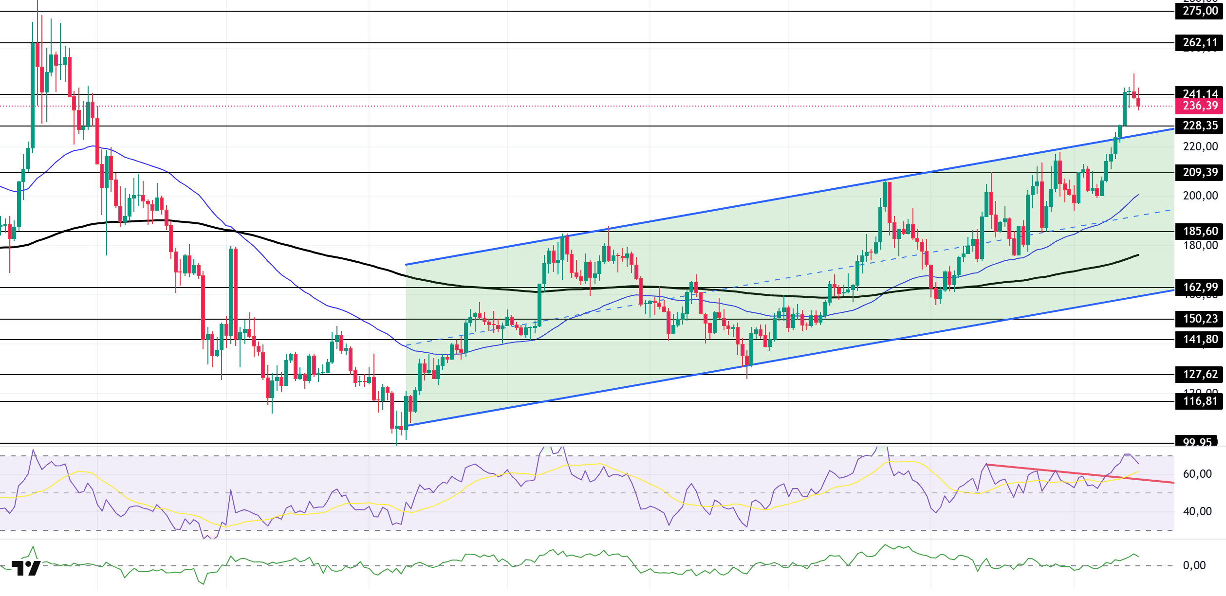The height and width of the screenshot is (596, 1226).
Task: Click the 162,99 price level label
Action: (x=1200, y=288)
